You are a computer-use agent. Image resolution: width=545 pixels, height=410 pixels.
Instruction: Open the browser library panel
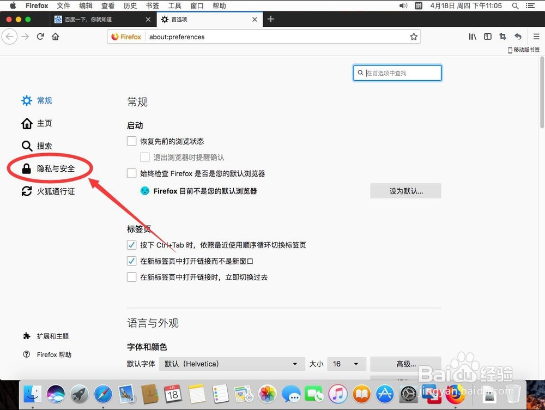pos(472,37)
